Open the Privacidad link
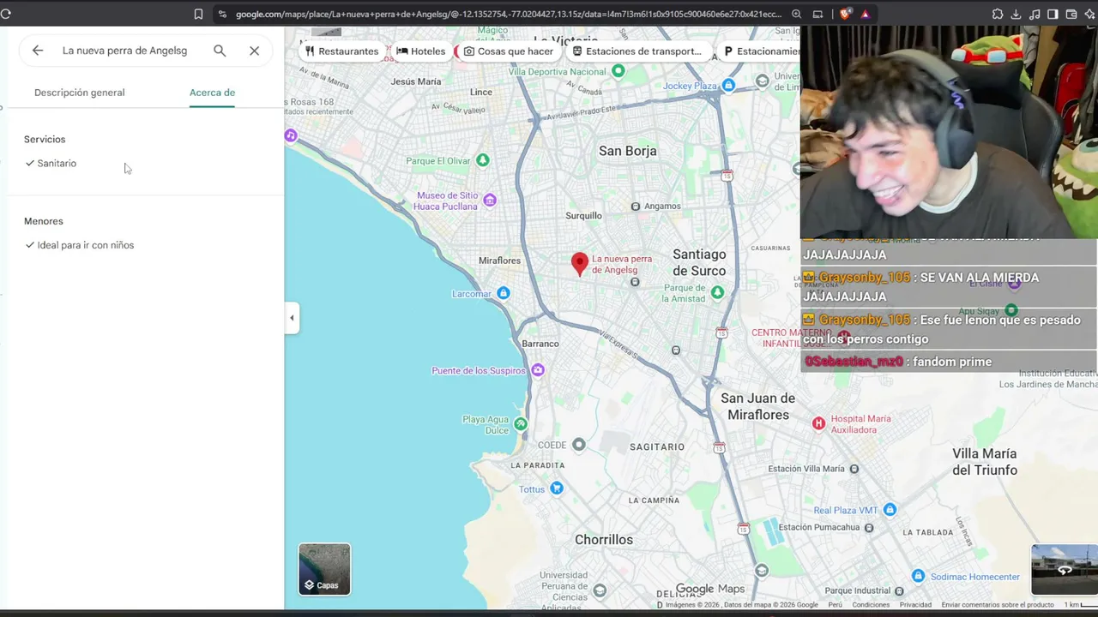Screen dimensions: 1098x617 (x=915, y=605)
